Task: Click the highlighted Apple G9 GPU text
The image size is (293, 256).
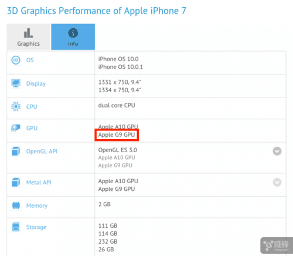Action: pos(117,135)
